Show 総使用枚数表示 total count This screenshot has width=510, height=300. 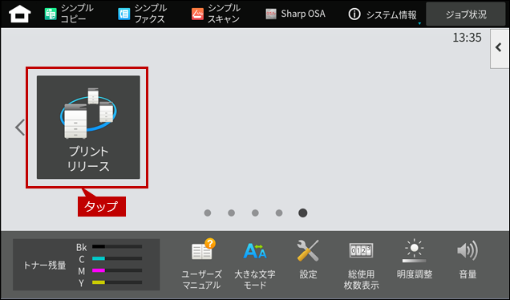[x=361, y=265]
